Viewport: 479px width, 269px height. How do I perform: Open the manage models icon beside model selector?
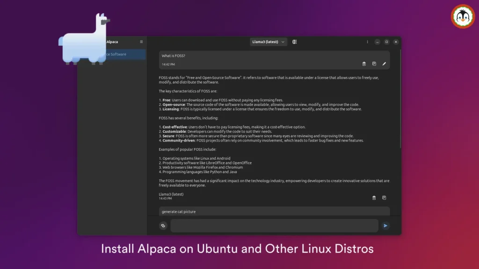click(295, 42)
